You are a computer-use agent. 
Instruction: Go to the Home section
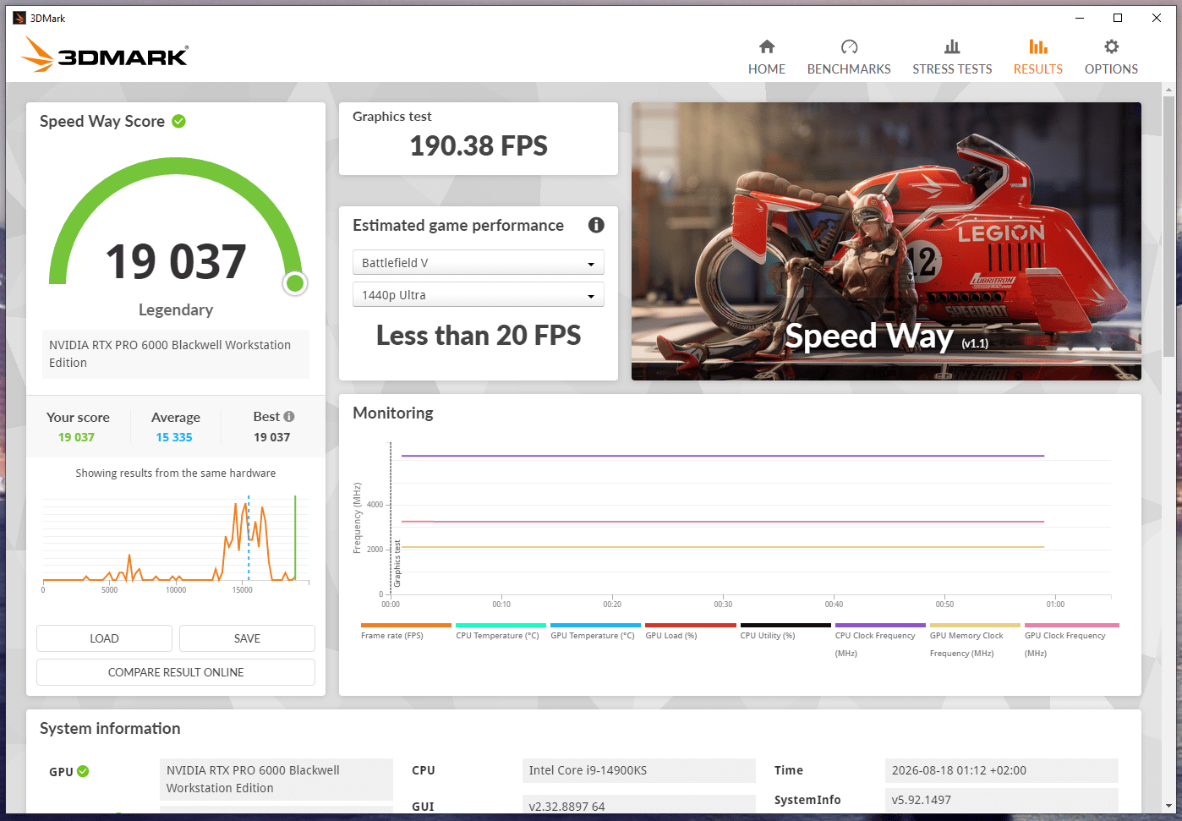(x=767, y=57)
